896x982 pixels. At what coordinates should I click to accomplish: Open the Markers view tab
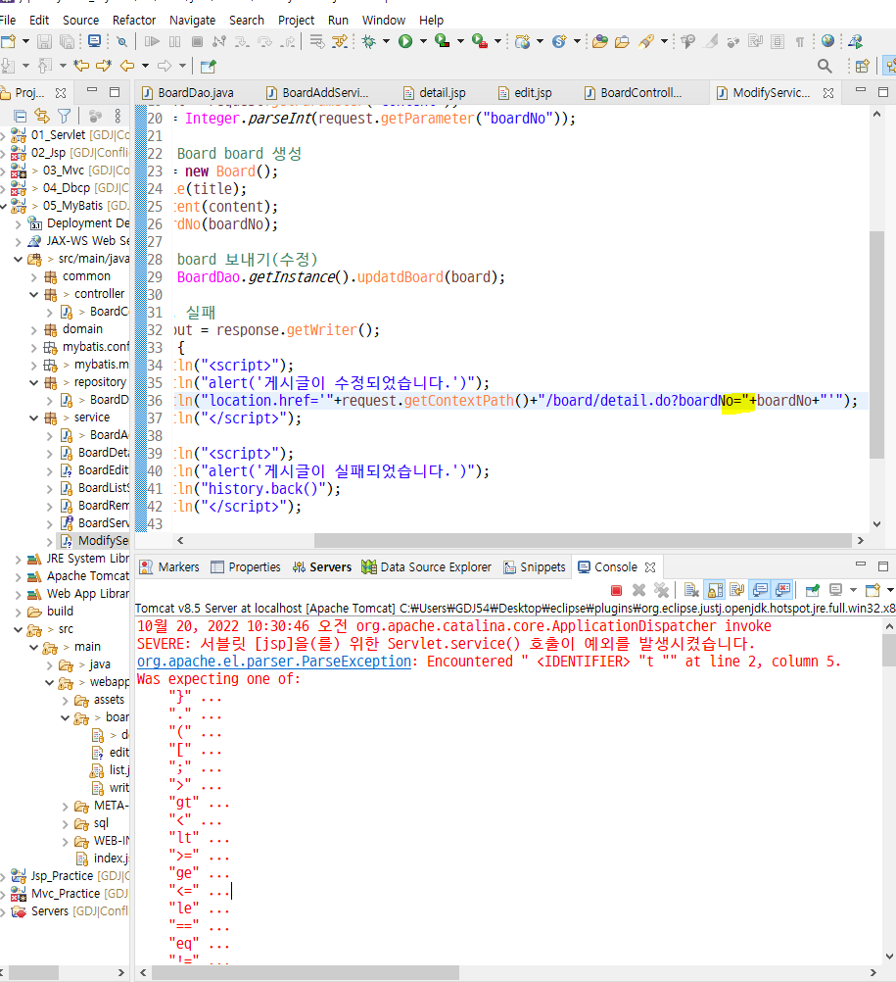[x=169, y=567]
